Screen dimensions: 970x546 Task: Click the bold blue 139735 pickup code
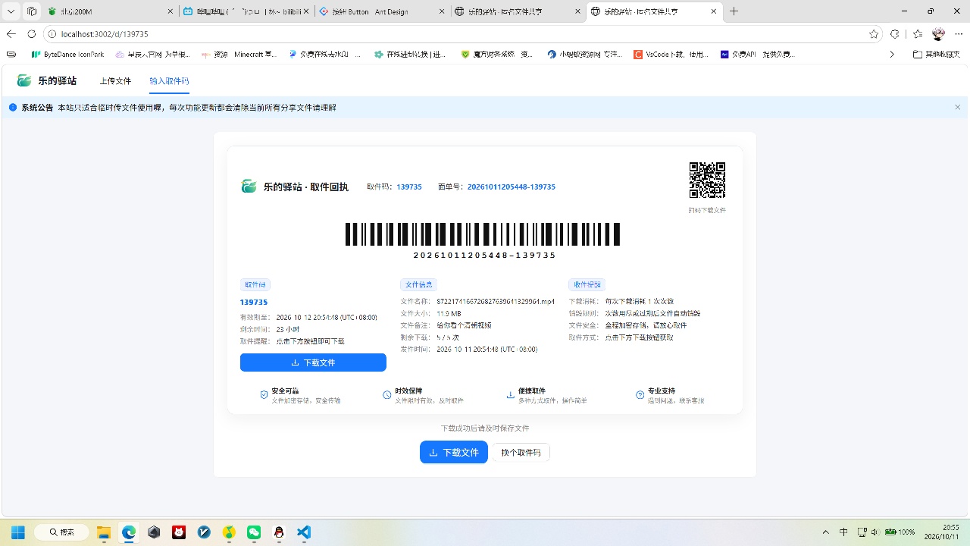tap(254, 302)
